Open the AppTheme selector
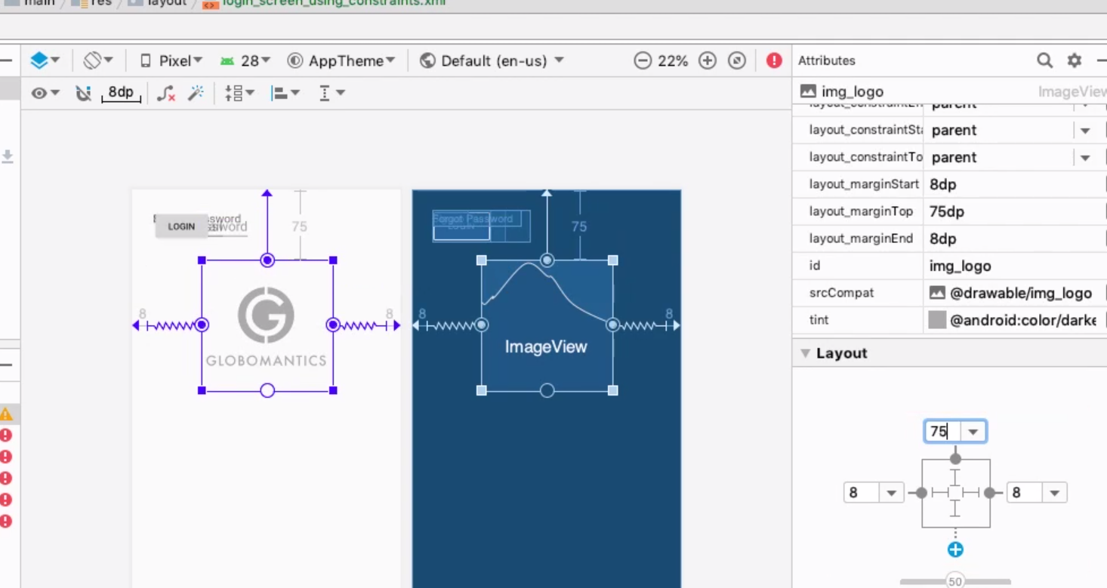The height and width of the screenshot is (588, 1107). coord(341,60)
